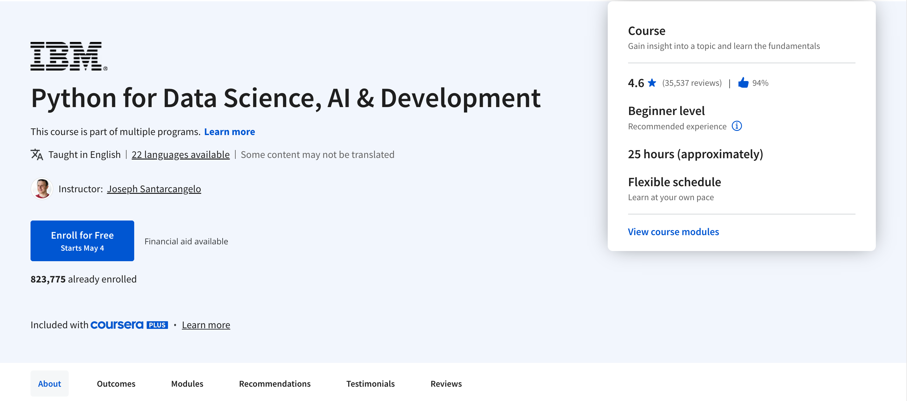The image size is (907, 401).
Task: Click the thumbs-up 94% icon
Action: coord(743,83)
